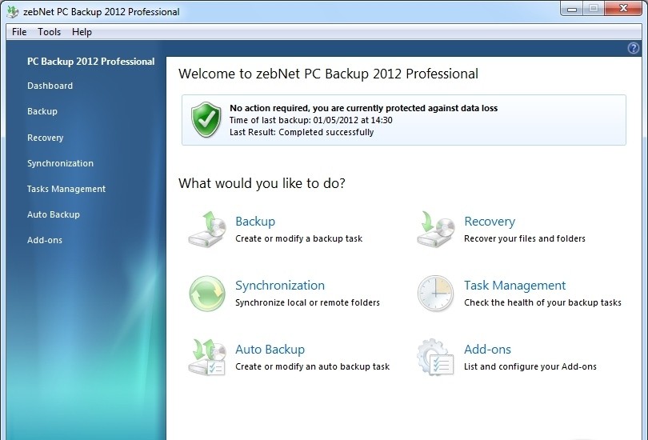Click the green Synchronization arrows icon
Screen dimensions: 648x440
[207, 294]
